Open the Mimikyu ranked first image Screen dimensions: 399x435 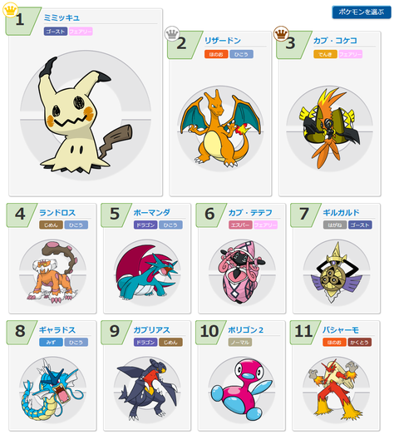86,115
